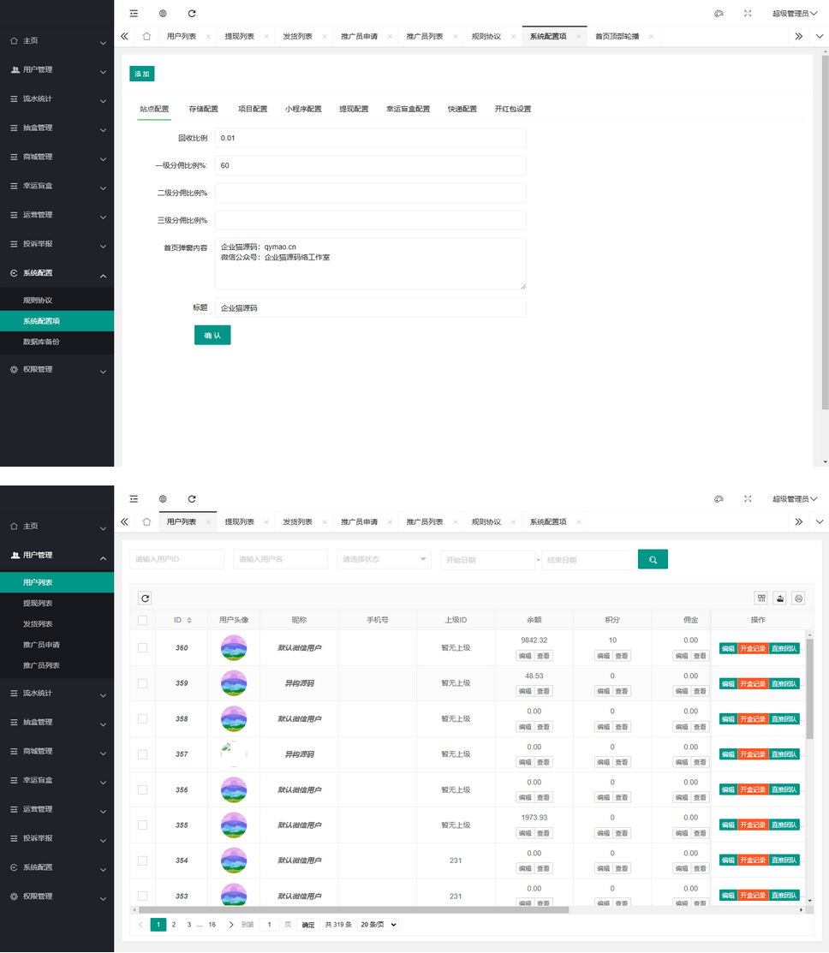
Task: Click the table export icon
Action: (x=779, y=599)
